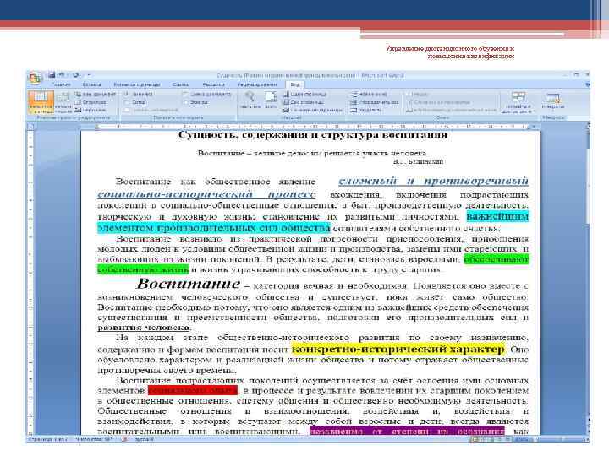Viewport: 609px width, 456px height.
Task: Click the Save icon in quick access toolbar
Action: (x=52, y=75)
